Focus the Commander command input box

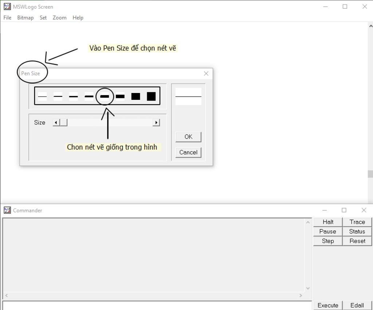pos(157,306)
